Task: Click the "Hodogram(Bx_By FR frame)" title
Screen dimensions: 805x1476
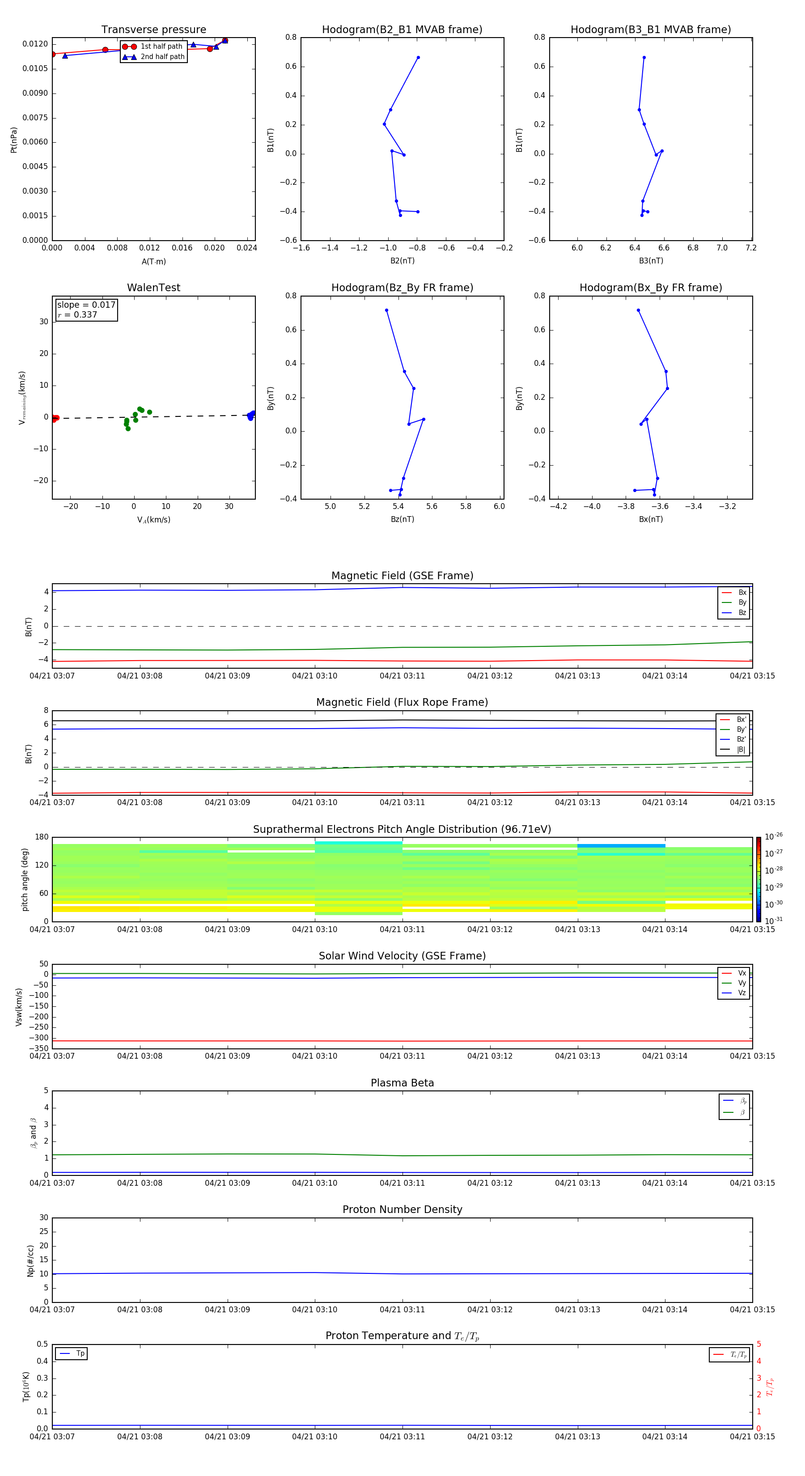Action: tap(651, 288)
